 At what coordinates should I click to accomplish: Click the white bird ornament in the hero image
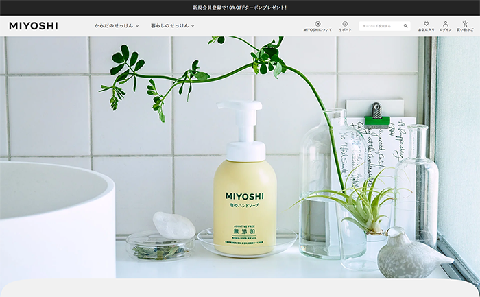(411, 255)
